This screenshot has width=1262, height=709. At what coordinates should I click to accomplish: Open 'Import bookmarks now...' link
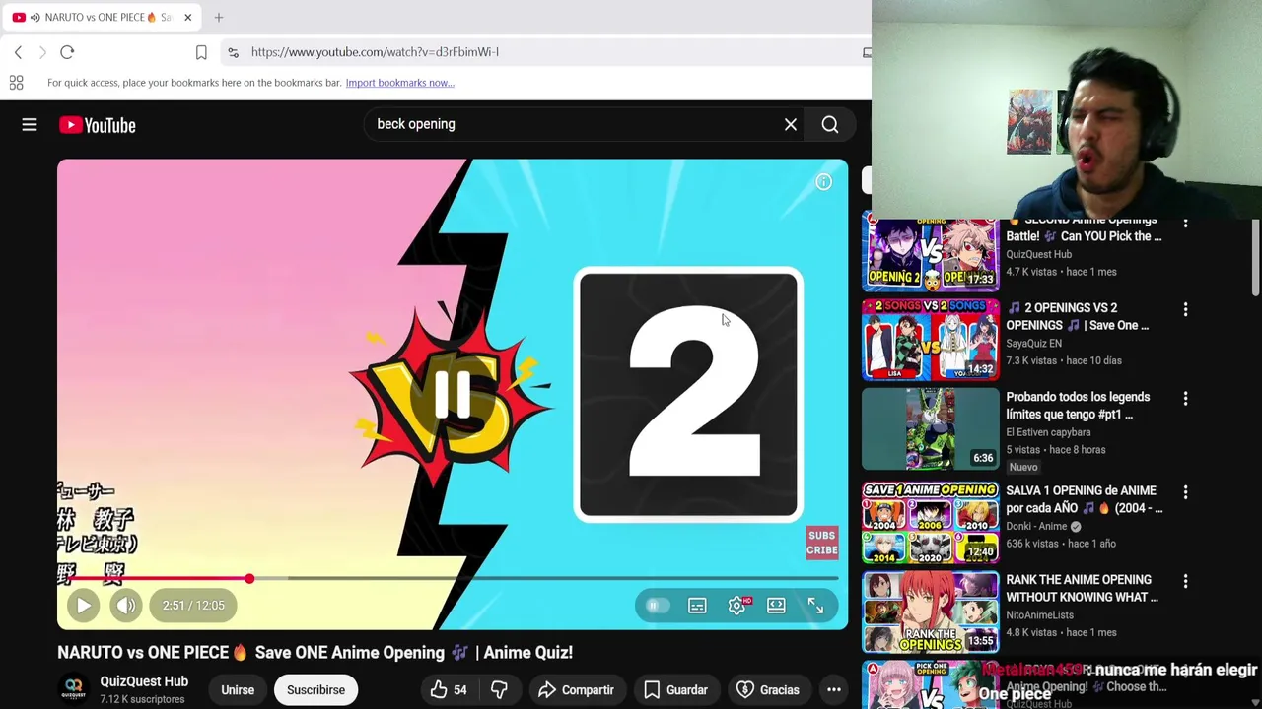tap(399, 83)
